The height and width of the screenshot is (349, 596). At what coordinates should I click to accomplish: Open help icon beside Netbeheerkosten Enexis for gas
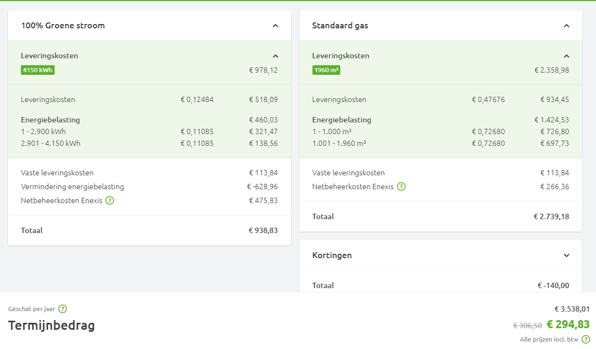pyautogui.click(x=401, y=187)
